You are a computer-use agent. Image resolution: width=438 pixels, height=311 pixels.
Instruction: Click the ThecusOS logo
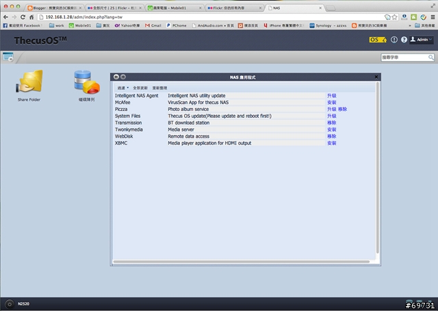coord(40,40)
